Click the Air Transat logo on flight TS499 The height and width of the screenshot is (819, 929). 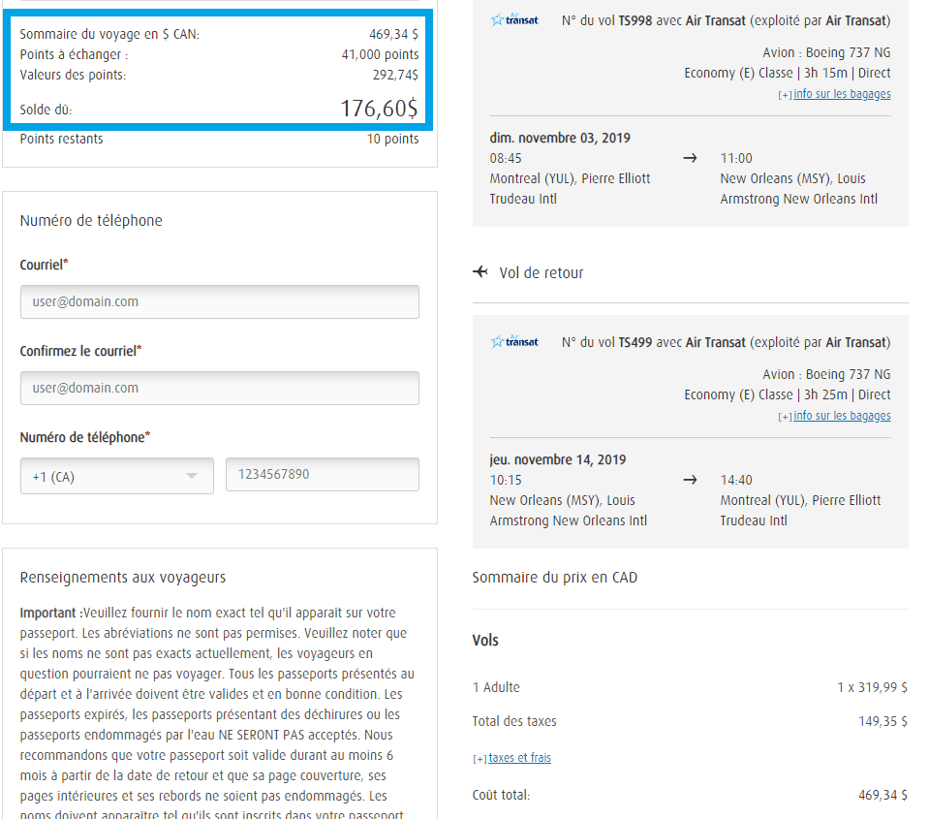[x=514, y=342]
